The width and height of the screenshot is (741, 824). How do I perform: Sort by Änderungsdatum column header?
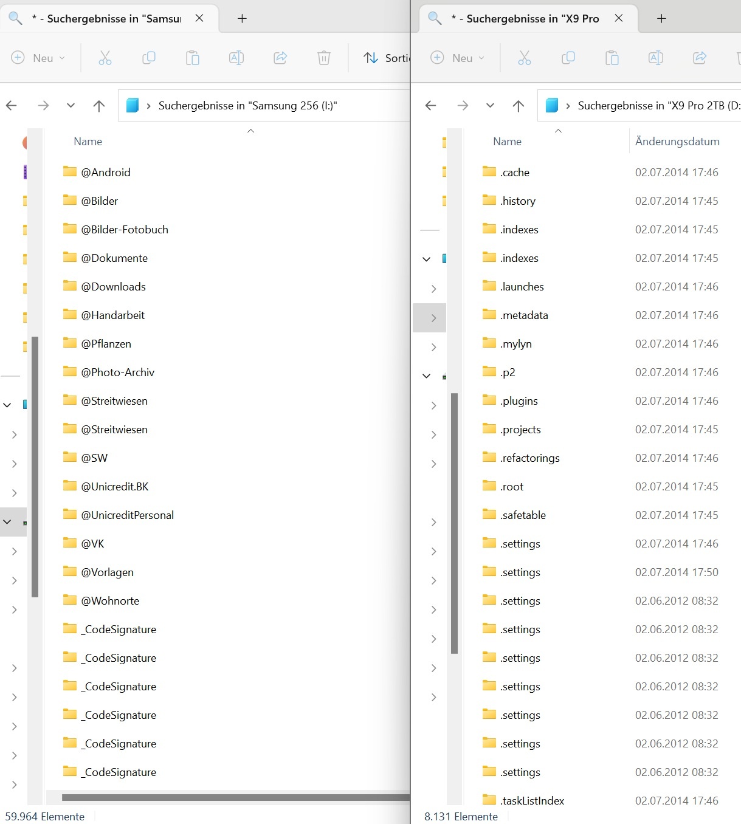(677, 142)
